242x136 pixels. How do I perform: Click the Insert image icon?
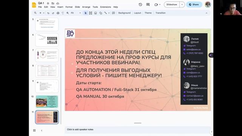(x=96, y=13)
